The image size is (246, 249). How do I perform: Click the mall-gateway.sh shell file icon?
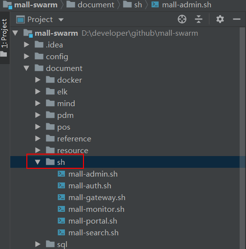click(61, 197)
